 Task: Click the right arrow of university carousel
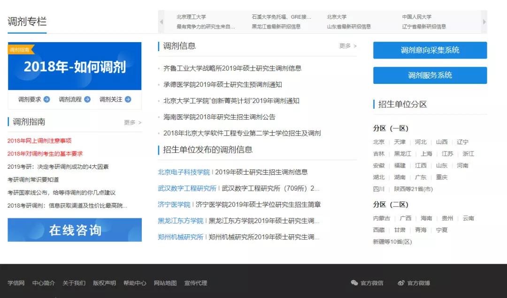[484, 22]
